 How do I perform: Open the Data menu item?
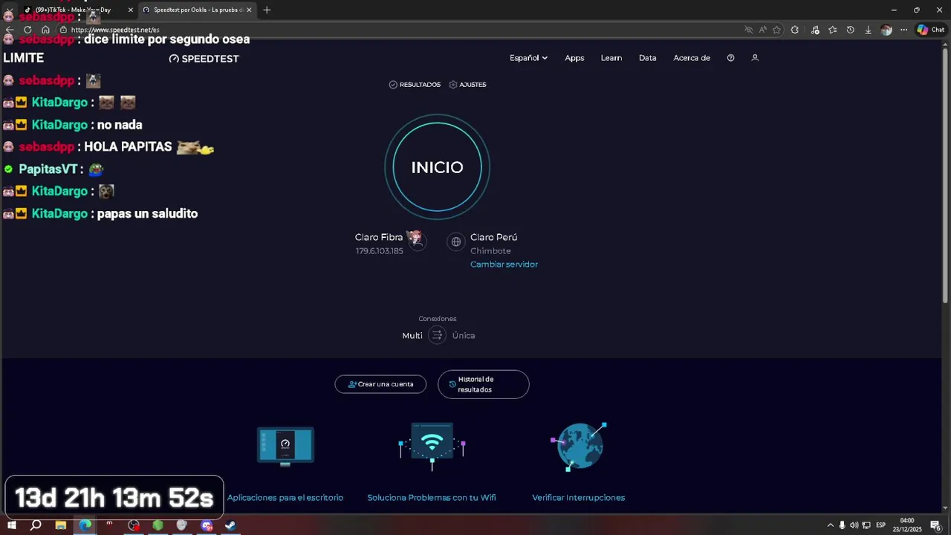point(648,58)
